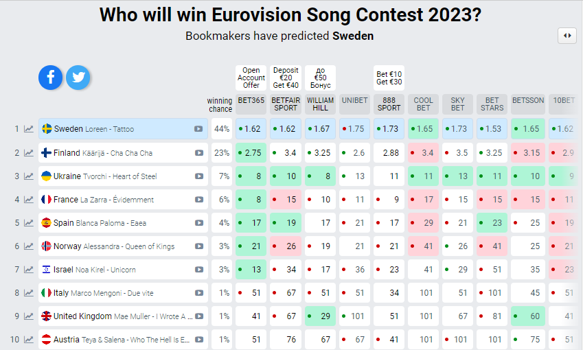The image size is (583, 350).
Task: Play Norway Queen of Kings video
Action: click(199, 246)
